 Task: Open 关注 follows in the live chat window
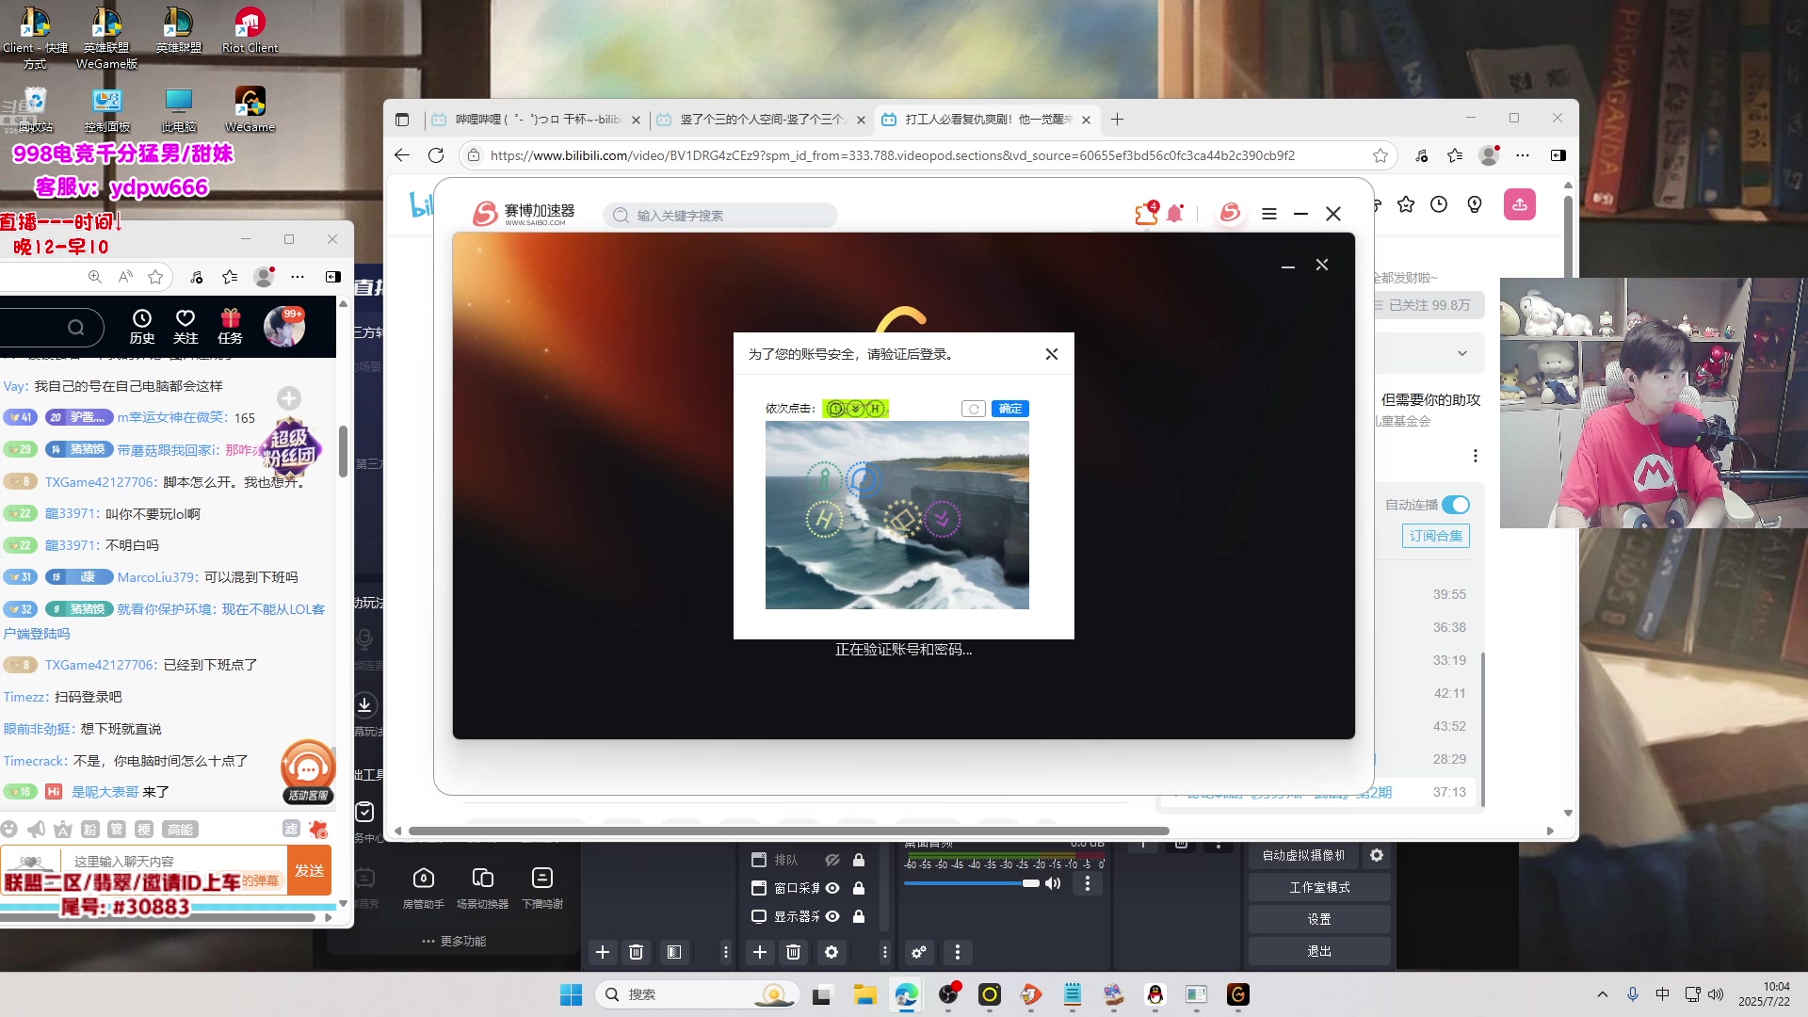coord(186,327)
